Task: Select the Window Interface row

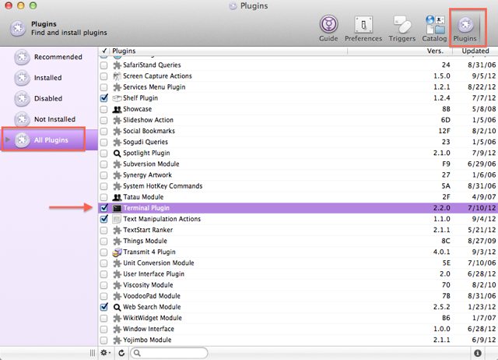Action: pyautogui.click(x=298, y=329)
